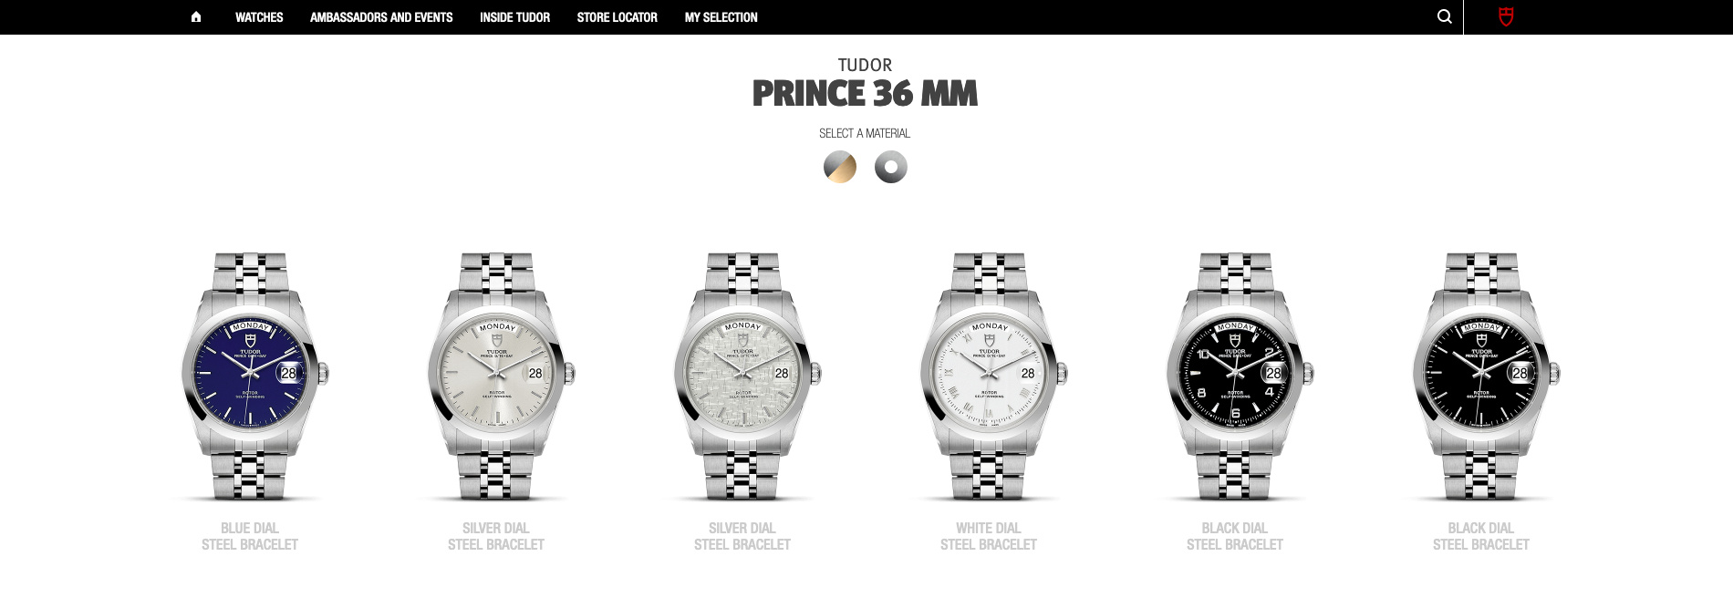Go to the home page icon
This screenshot has width=1733, height=608.
coord(196,17)
